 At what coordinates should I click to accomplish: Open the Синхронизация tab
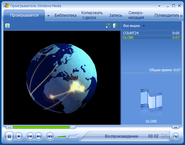pyautogui.click(x=136, y=15)
